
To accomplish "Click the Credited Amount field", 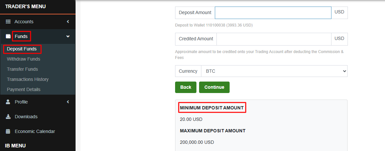I will click(x=274, y=39).
